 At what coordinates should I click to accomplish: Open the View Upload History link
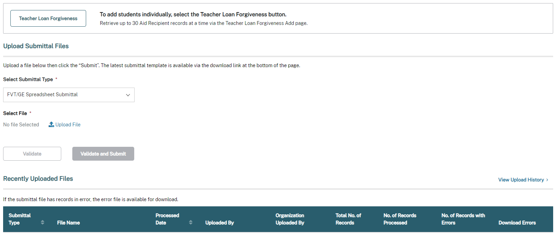point(521,180)
